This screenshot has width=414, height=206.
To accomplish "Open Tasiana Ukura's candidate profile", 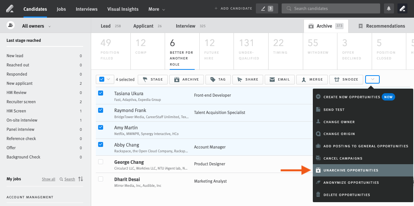I will 129,93.
